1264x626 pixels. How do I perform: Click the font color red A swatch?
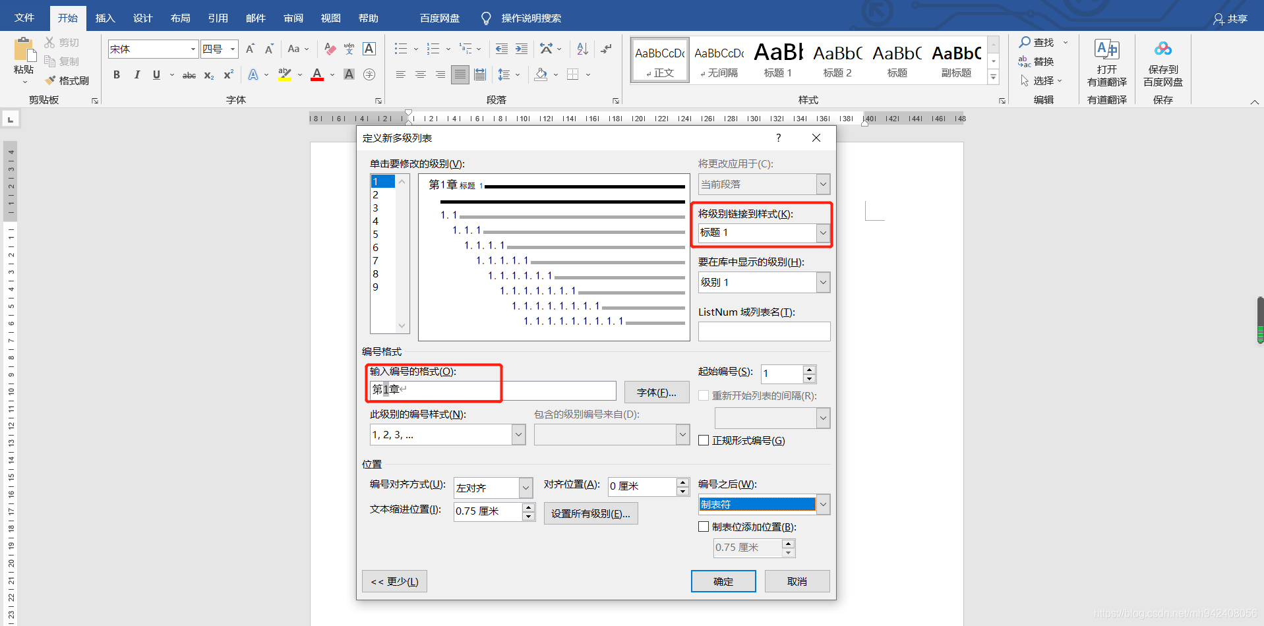point(317,74)
